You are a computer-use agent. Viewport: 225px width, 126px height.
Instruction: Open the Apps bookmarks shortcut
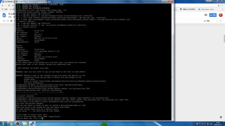pos(5,9)
